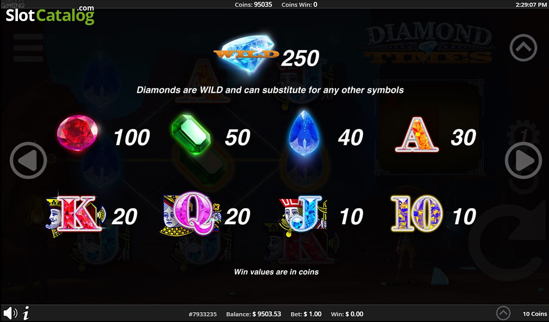Click the Bet $1.00 amount
This screenshot has height=322, width=549.
pyautogui.click(x=306, y=314)
